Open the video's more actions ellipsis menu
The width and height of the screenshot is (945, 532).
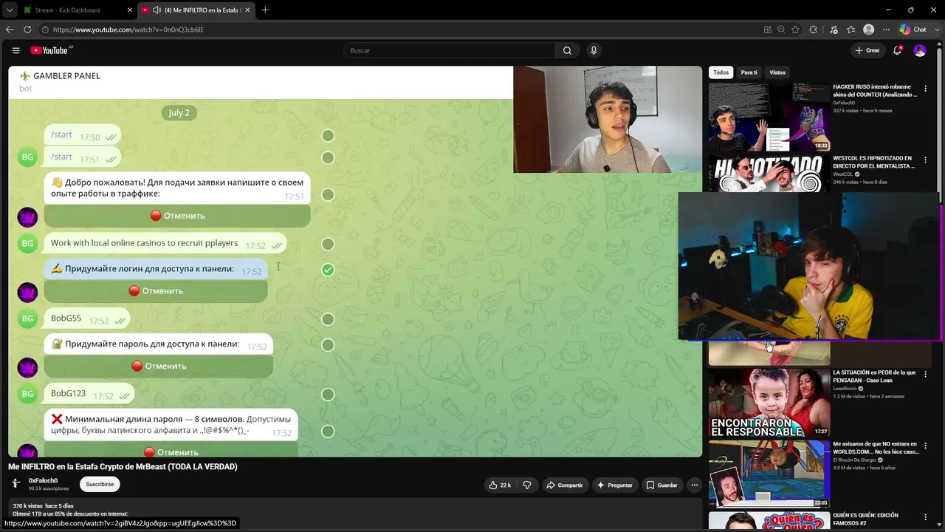click(x=694, y=485)
